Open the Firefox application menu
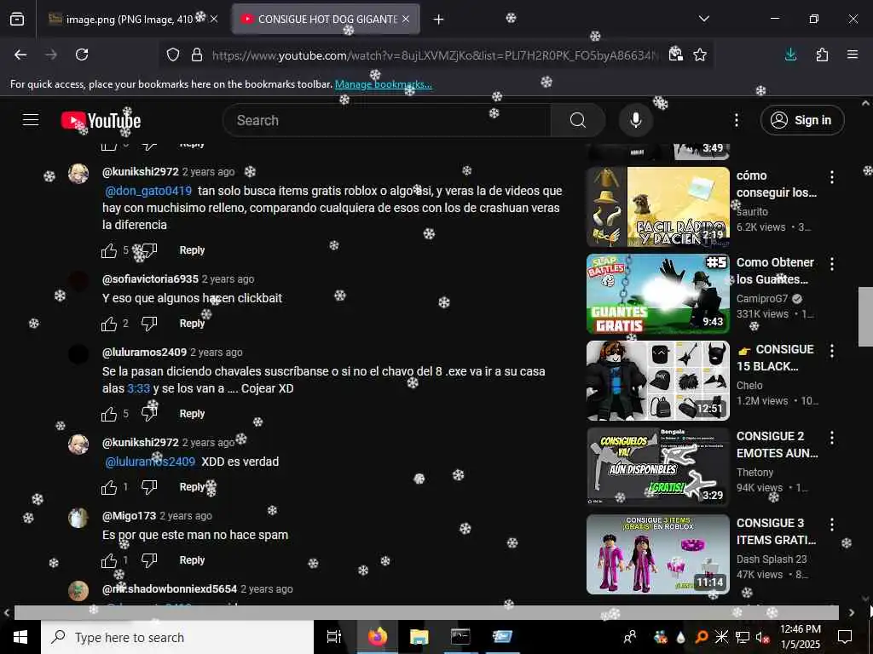This screenshot has height=654, width=873. pyautogui.click(x=853, y=54)
